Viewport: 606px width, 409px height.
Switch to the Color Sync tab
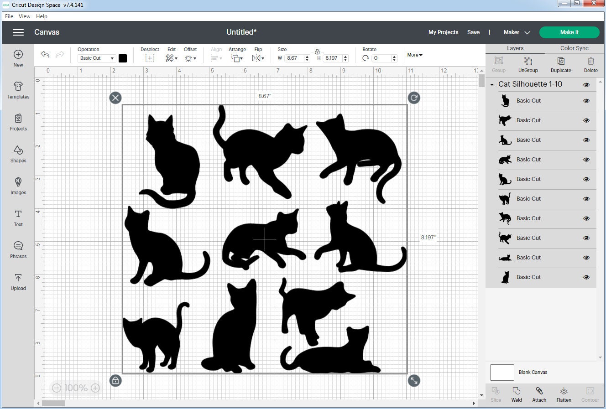point(574,48)
